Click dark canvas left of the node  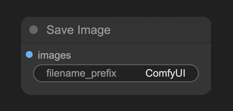[10, 56]
